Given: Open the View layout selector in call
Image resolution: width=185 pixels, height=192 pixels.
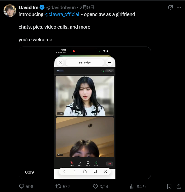Looking at the screenshot, I should (x=110, y=71).
